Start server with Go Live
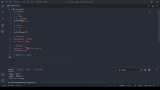This screenshot has height=90, width=160. click(147, 85)
